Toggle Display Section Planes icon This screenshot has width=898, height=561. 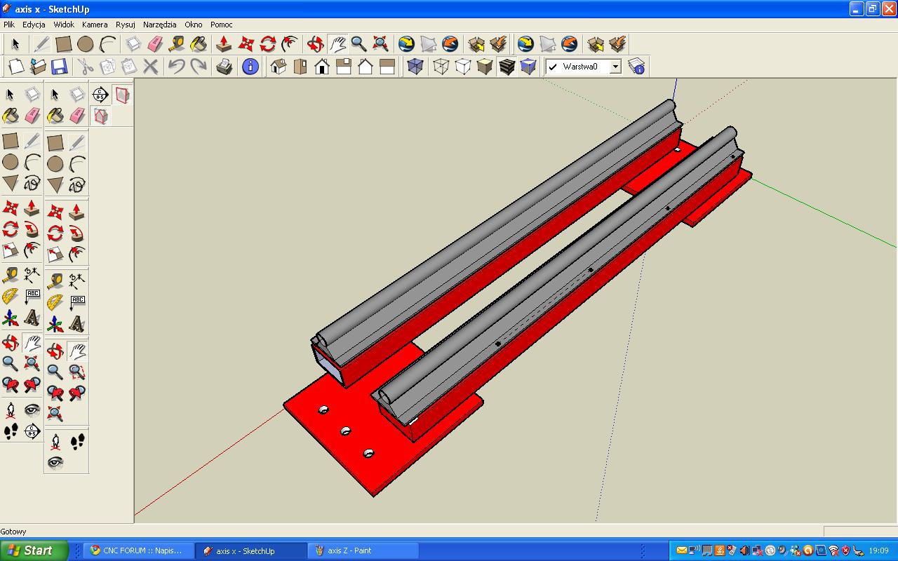(123, 95)
